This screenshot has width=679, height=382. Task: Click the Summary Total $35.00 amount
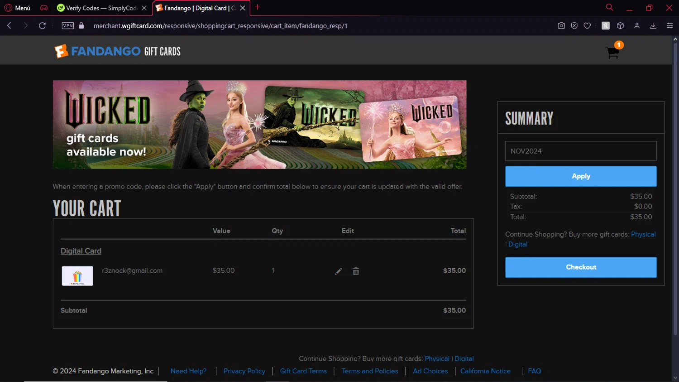point(641,217)
